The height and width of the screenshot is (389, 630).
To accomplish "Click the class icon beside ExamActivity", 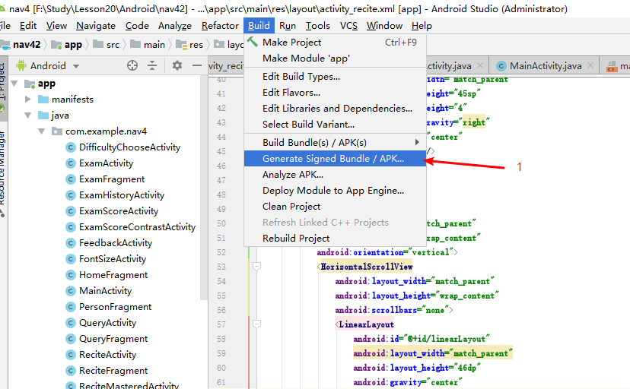I will click(71, 163).
